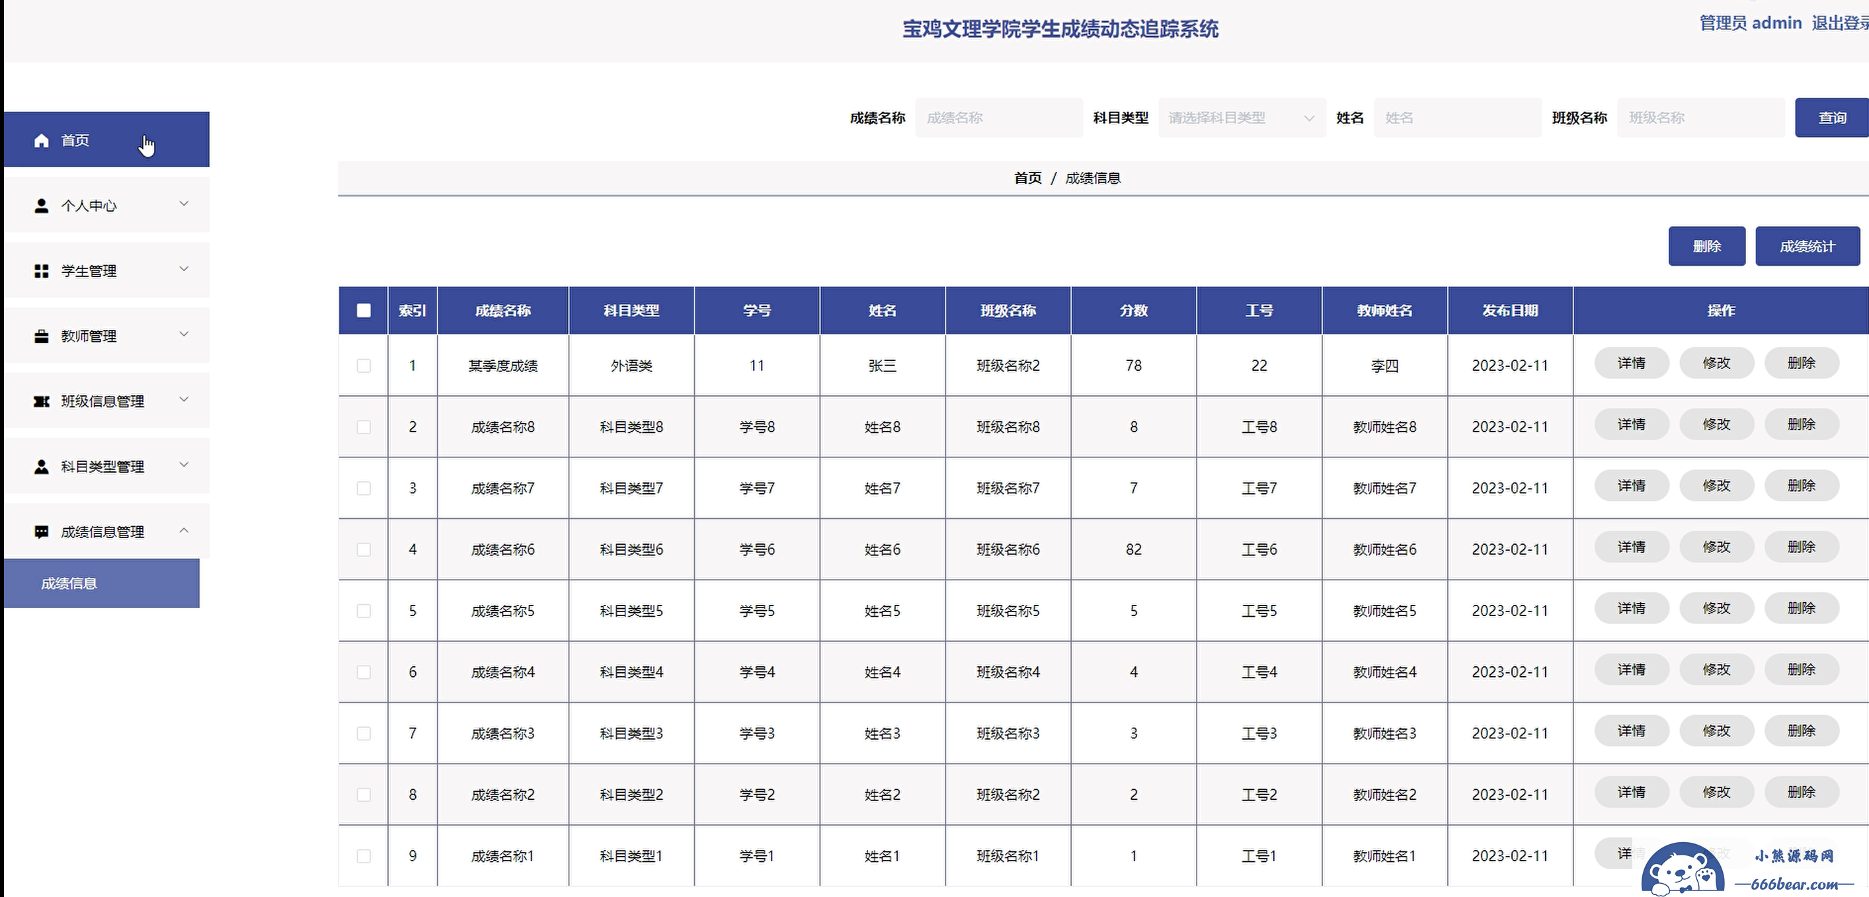Click 删除 for 成绩名称3 row

pos(1802,730)
